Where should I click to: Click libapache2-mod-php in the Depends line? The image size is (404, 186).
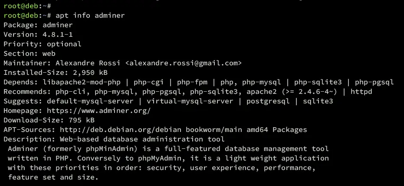82,82
